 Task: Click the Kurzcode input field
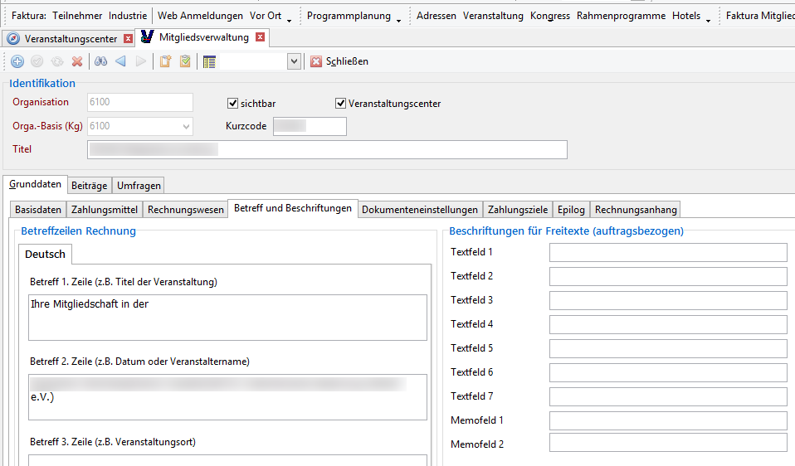tap(310, 127)
